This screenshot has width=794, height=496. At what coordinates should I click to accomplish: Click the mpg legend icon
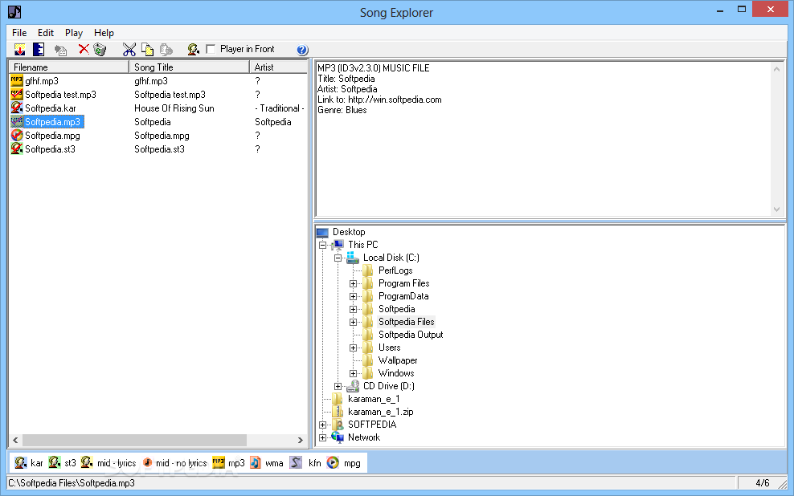[x=333, y=462]
